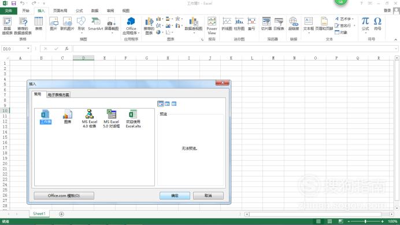400x225 pixels.
Task: Switch dialog preview to large icons view
Action: pos(161,104)
